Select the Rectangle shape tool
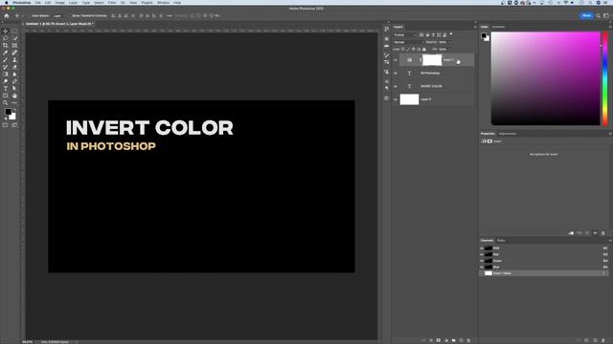613x344 pixels. pyautogui.click(x=6, y=96)
